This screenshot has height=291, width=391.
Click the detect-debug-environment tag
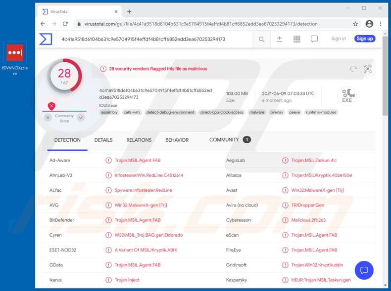tap(170, 112)
